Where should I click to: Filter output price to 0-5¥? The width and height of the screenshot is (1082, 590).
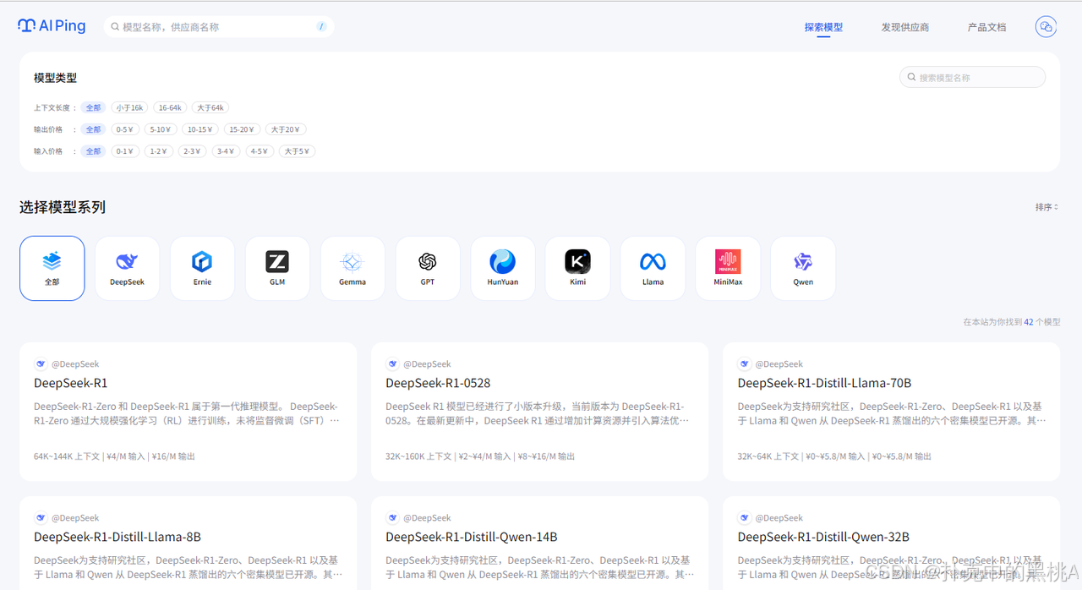[125, 129]
